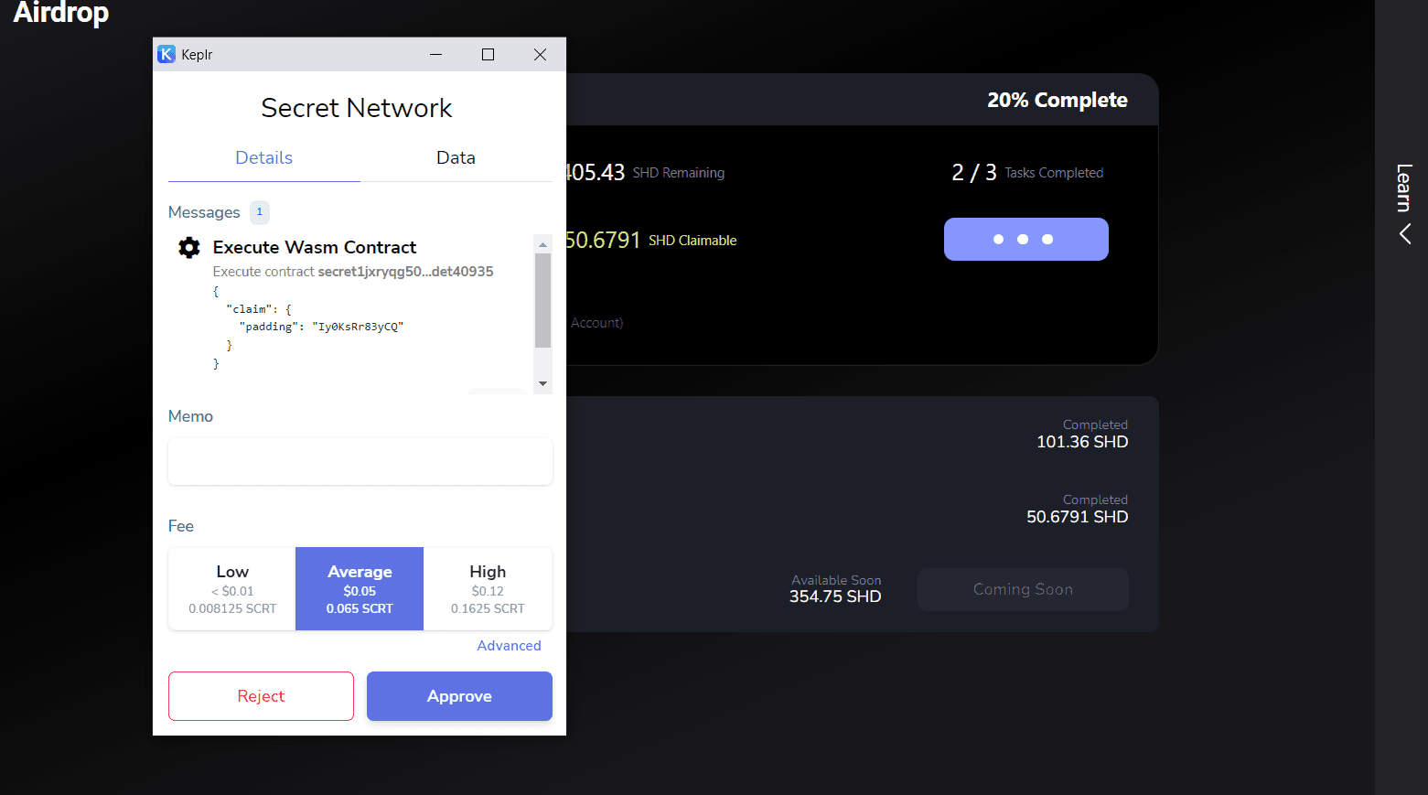Switch to the Details tab
The image size is (1428, 795).
(264, 157)
